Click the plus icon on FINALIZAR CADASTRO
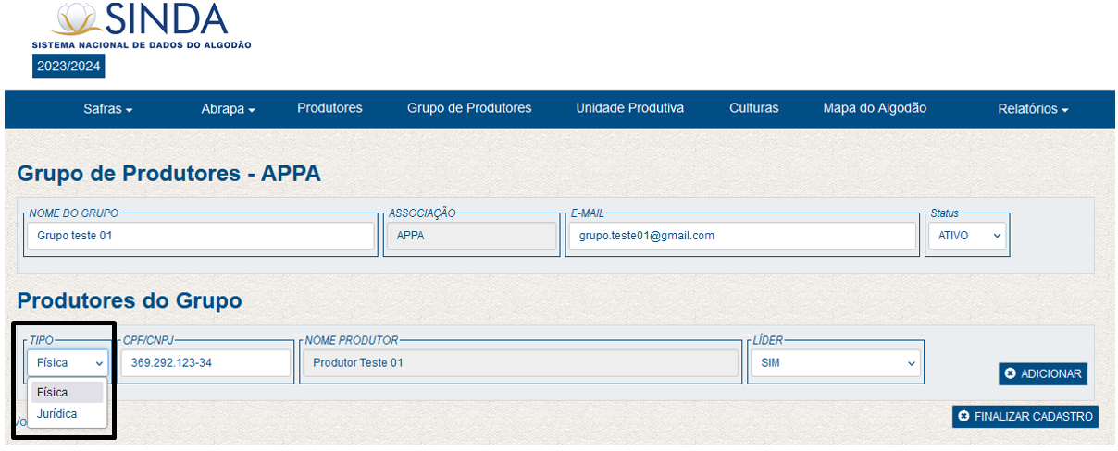The height and width of the screenshot is (451, 1118). 964,417
